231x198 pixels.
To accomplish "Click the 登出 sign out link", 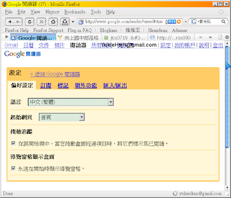I will pos(218,45).
